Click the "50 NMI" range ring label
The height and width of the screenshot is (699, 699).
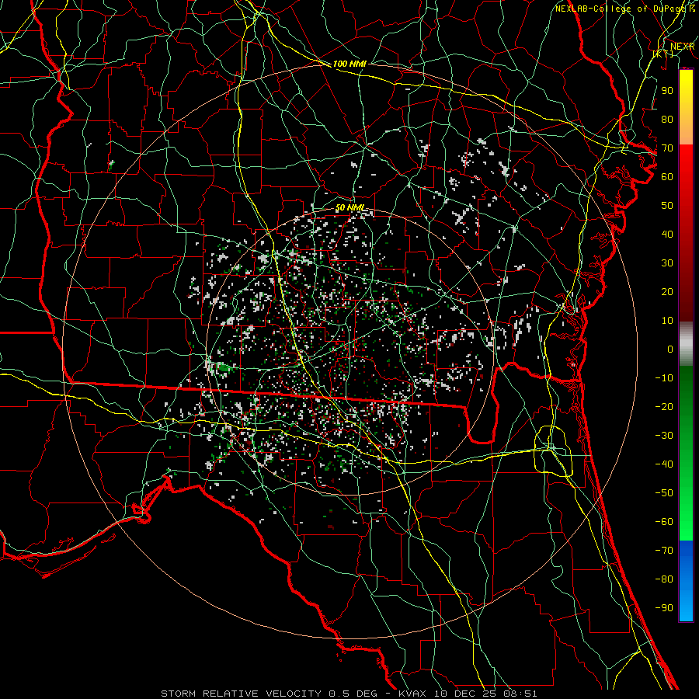coord(349,207)
